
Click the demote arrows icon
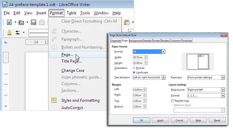tap(18, 33)
